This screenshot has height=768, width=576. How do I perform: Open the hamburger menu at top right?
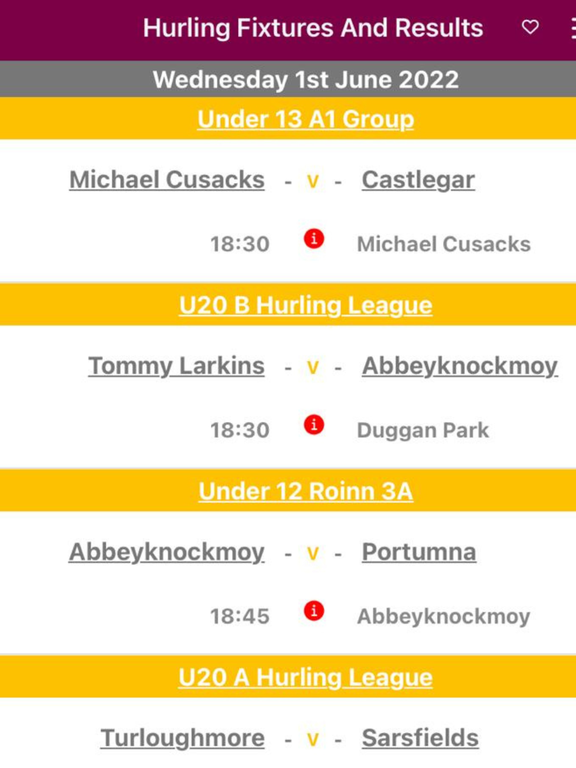(x=573, y=28)
